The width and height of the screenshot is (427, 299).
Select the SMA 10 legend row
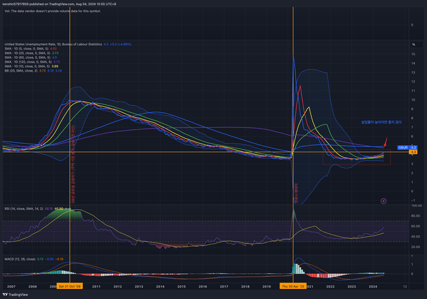[x=31, y=66]
